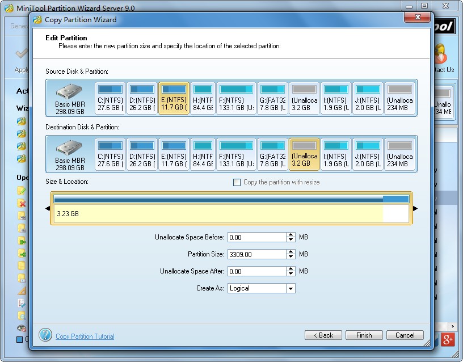Click the right resize handle arrow
The image size is (463, 362).
[x=415, y=208]
